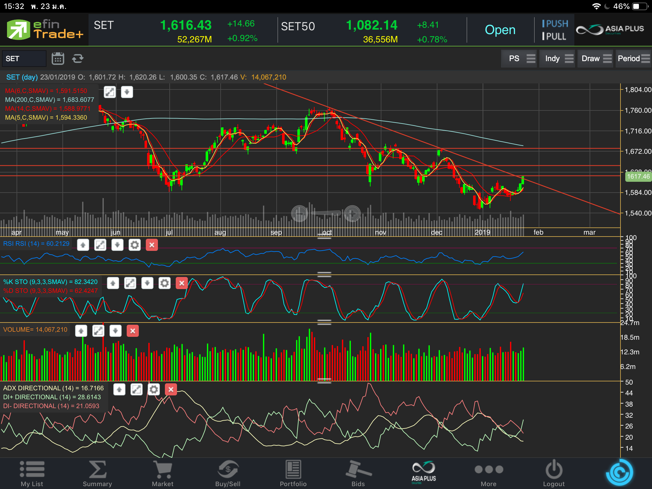
Task: Maximize the STO indicator panel
Action: 130,283
